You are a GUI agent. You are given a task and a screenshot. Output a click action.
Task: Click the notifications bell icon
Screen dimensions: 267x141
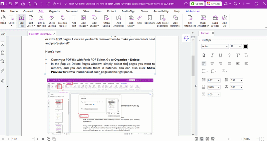coord(226,4)
